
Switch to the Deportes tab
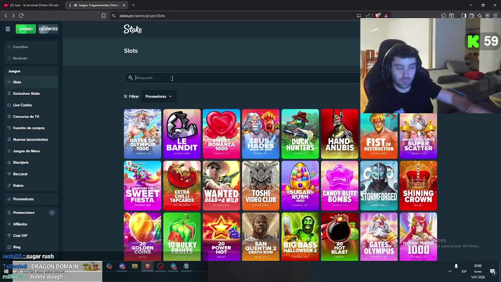(x=48, y=29)
